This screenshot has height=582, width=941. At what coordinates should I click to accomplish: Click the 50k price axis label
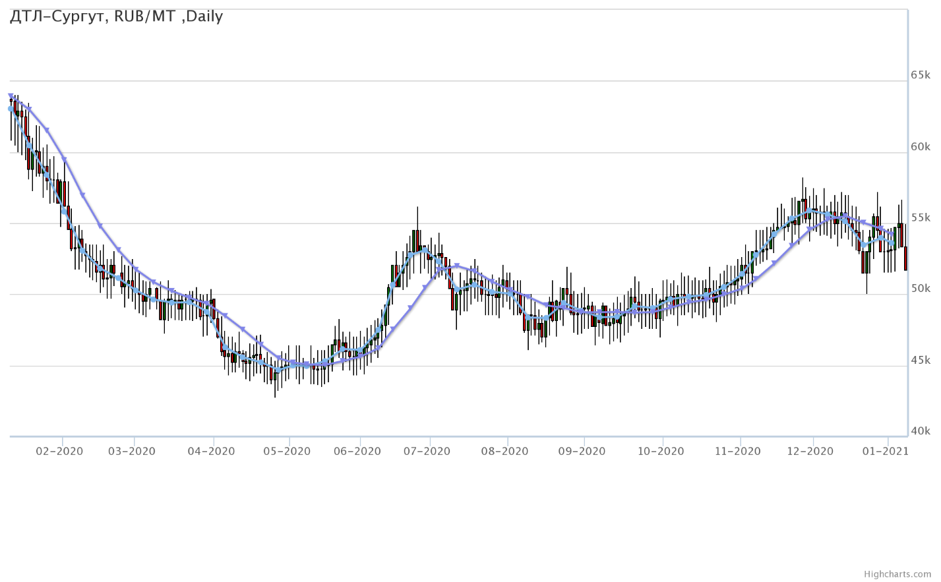[920, 289]
